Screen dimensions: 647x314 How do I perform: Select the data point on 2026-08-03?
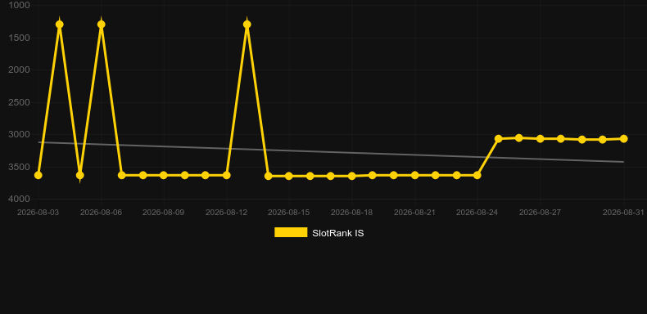(38, 175)
